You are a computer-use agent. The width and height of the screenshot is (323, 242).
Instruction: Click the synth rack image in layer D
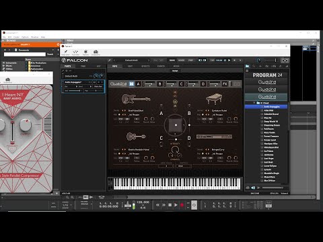tap(214, 136)
